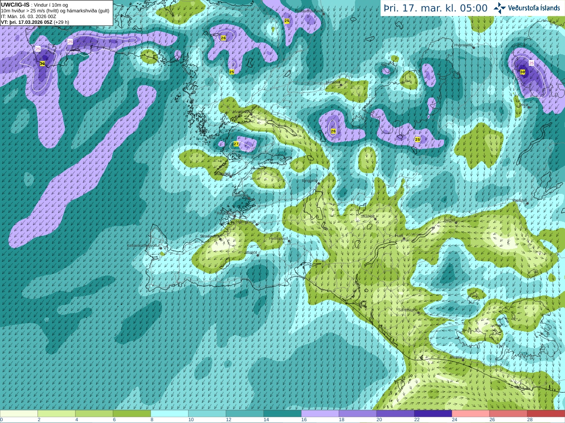Click the Þingvellir station label
Viewport: 565px width, 423px height.
310,181
